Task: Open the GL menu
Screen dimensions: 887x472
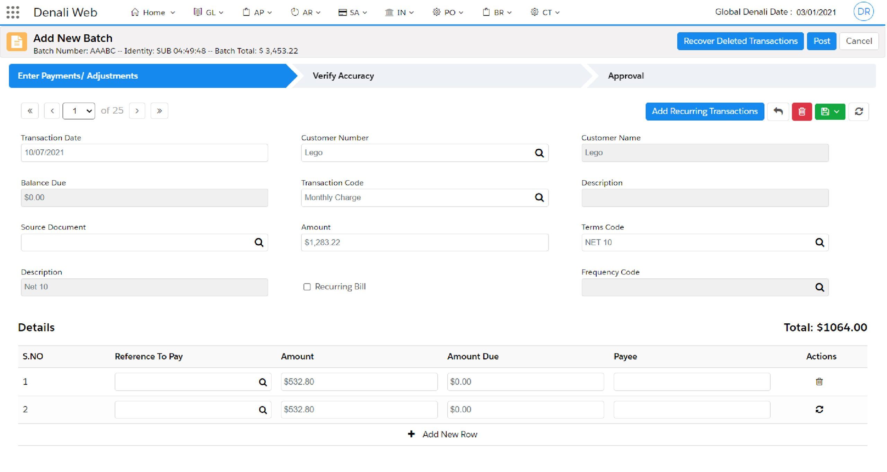Action: tap(209, 12)
